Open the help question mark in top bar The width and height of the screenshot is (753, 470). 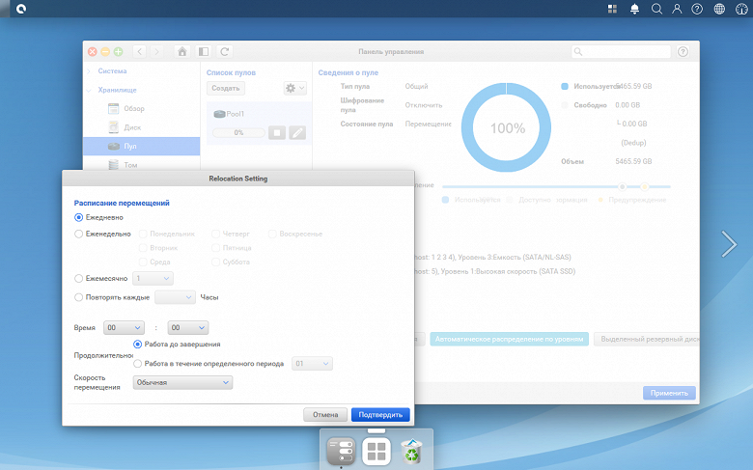coord(697,9)
